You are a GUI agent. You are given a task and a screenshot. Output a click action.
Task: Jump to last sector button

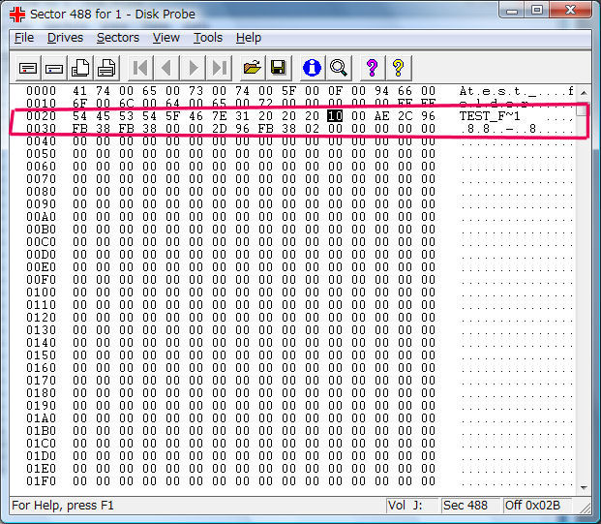pos(219,68)
